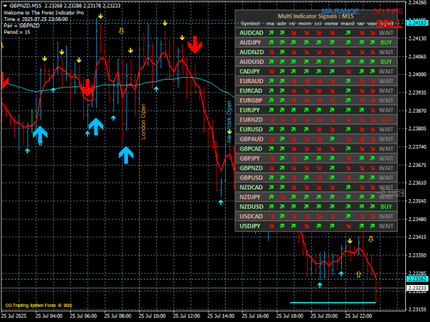Select the AUDJPY symbol label
The width and height of the screenshot is (430, 322).
pyautogui.click(x=250, y=43)
